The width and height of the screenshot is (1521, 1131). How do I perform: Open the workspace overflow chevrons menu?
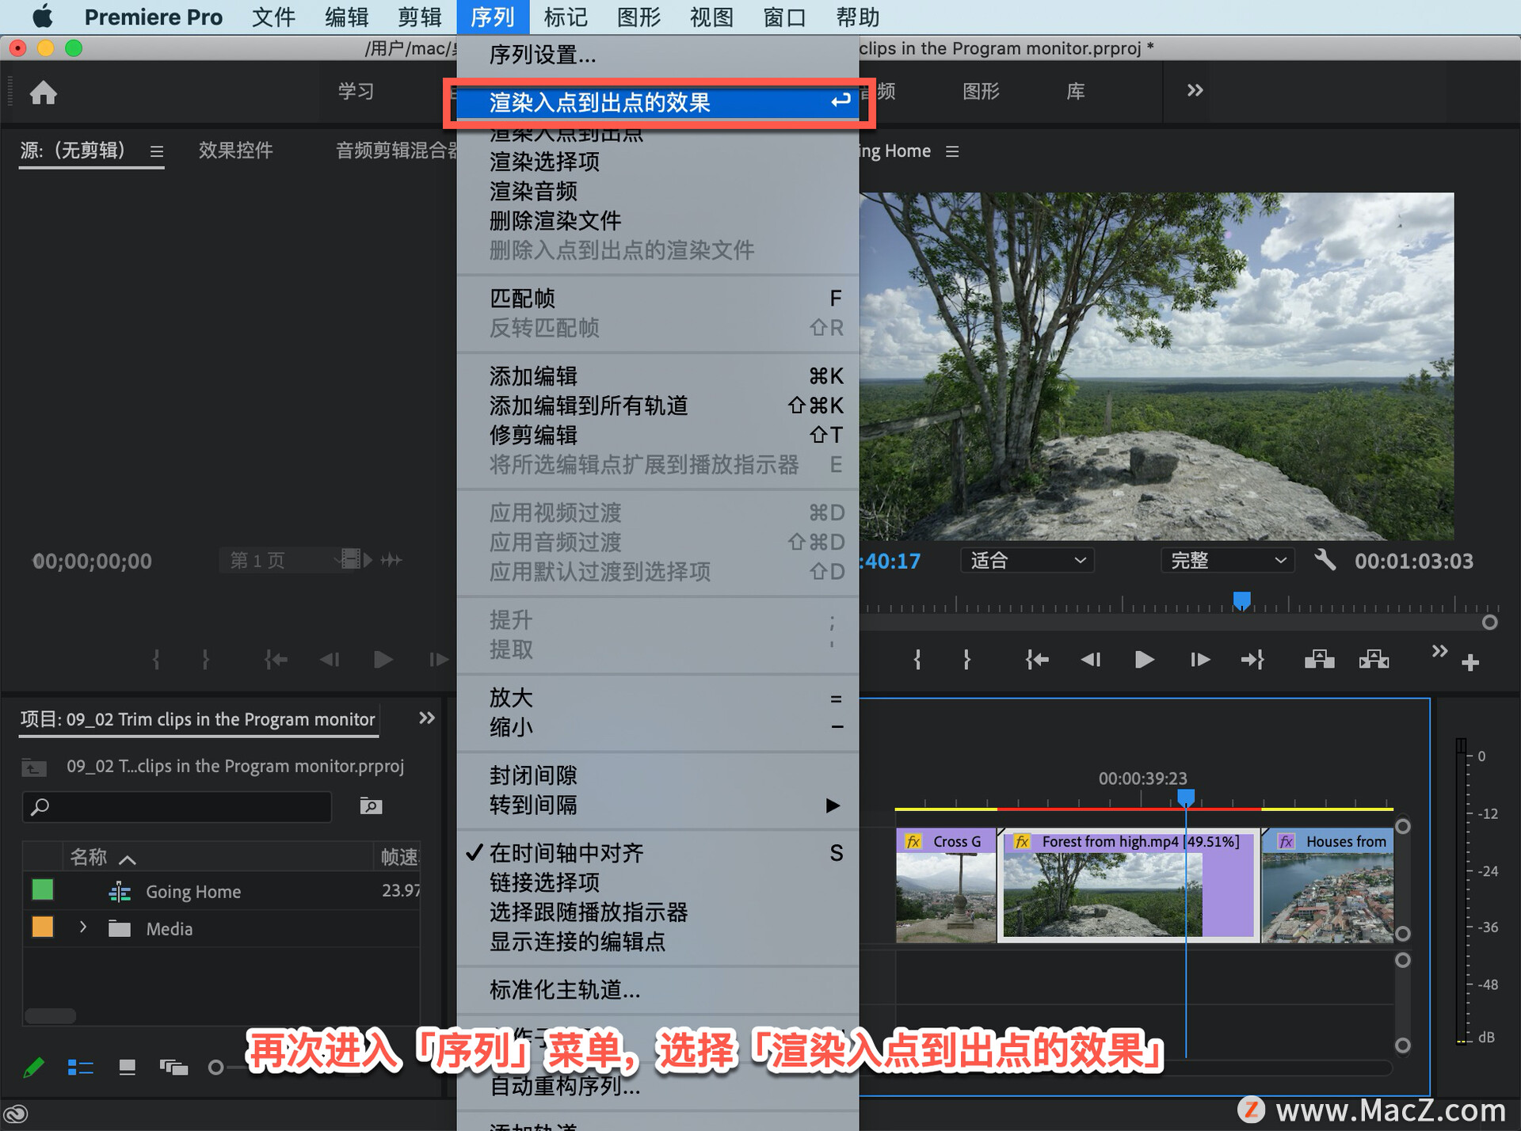[1195, 90]
